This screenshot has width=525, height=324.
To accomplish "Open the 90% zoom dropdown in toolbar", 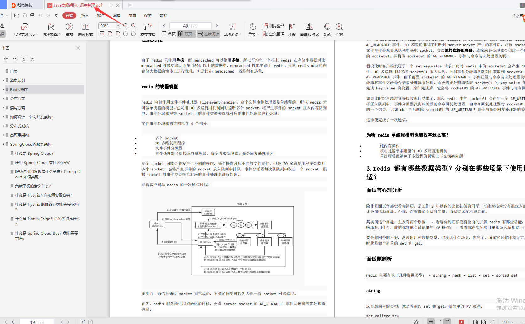I will (x=118, y=26).
